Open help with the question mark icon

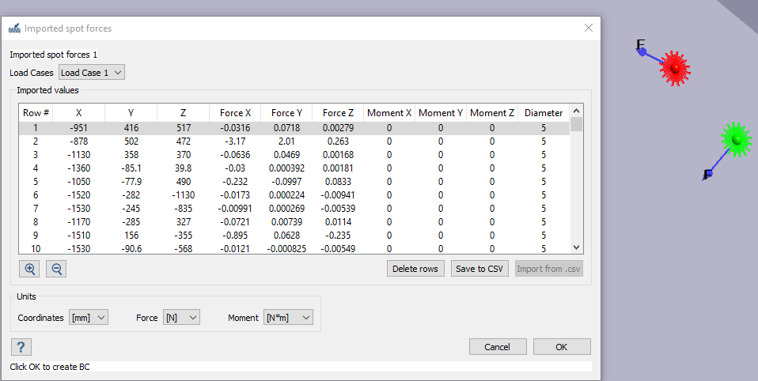21,347
